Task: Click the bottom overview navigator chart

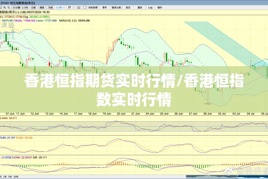Action: (x=227, y=177)
